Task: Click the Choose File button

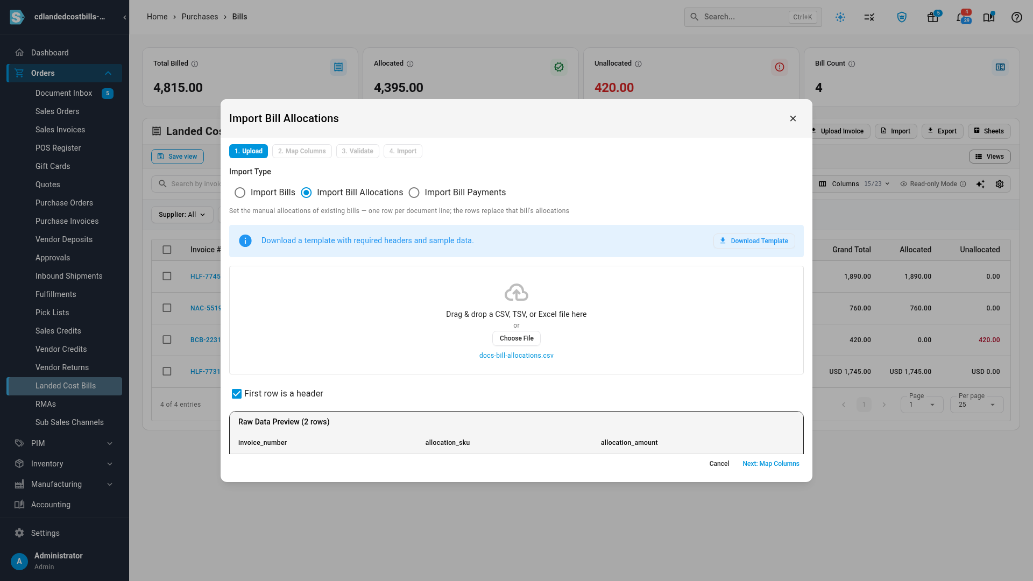Action: click(x=516, y=338)
